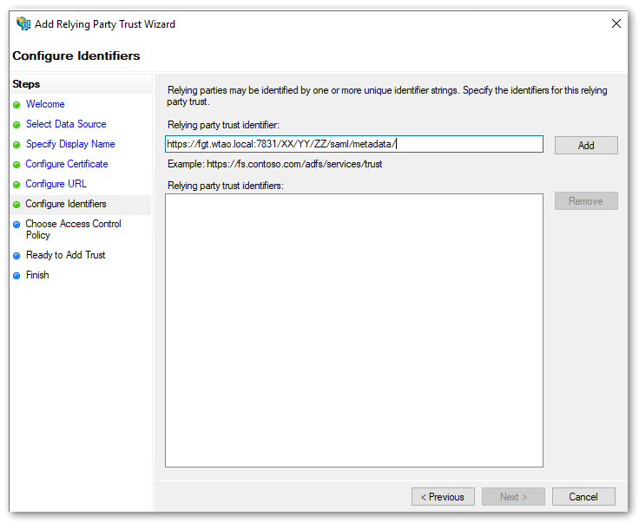Click blue bullet beside Finish step
This screenshot has height=523, width=639.
click(x=16, y=276)
